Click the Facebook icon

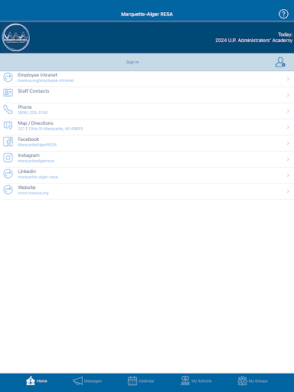tap(8, 142)
